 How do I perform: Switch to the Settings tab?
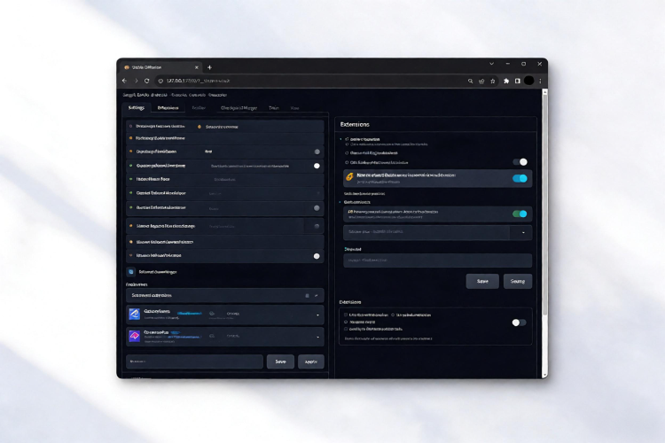pos(137,108)
